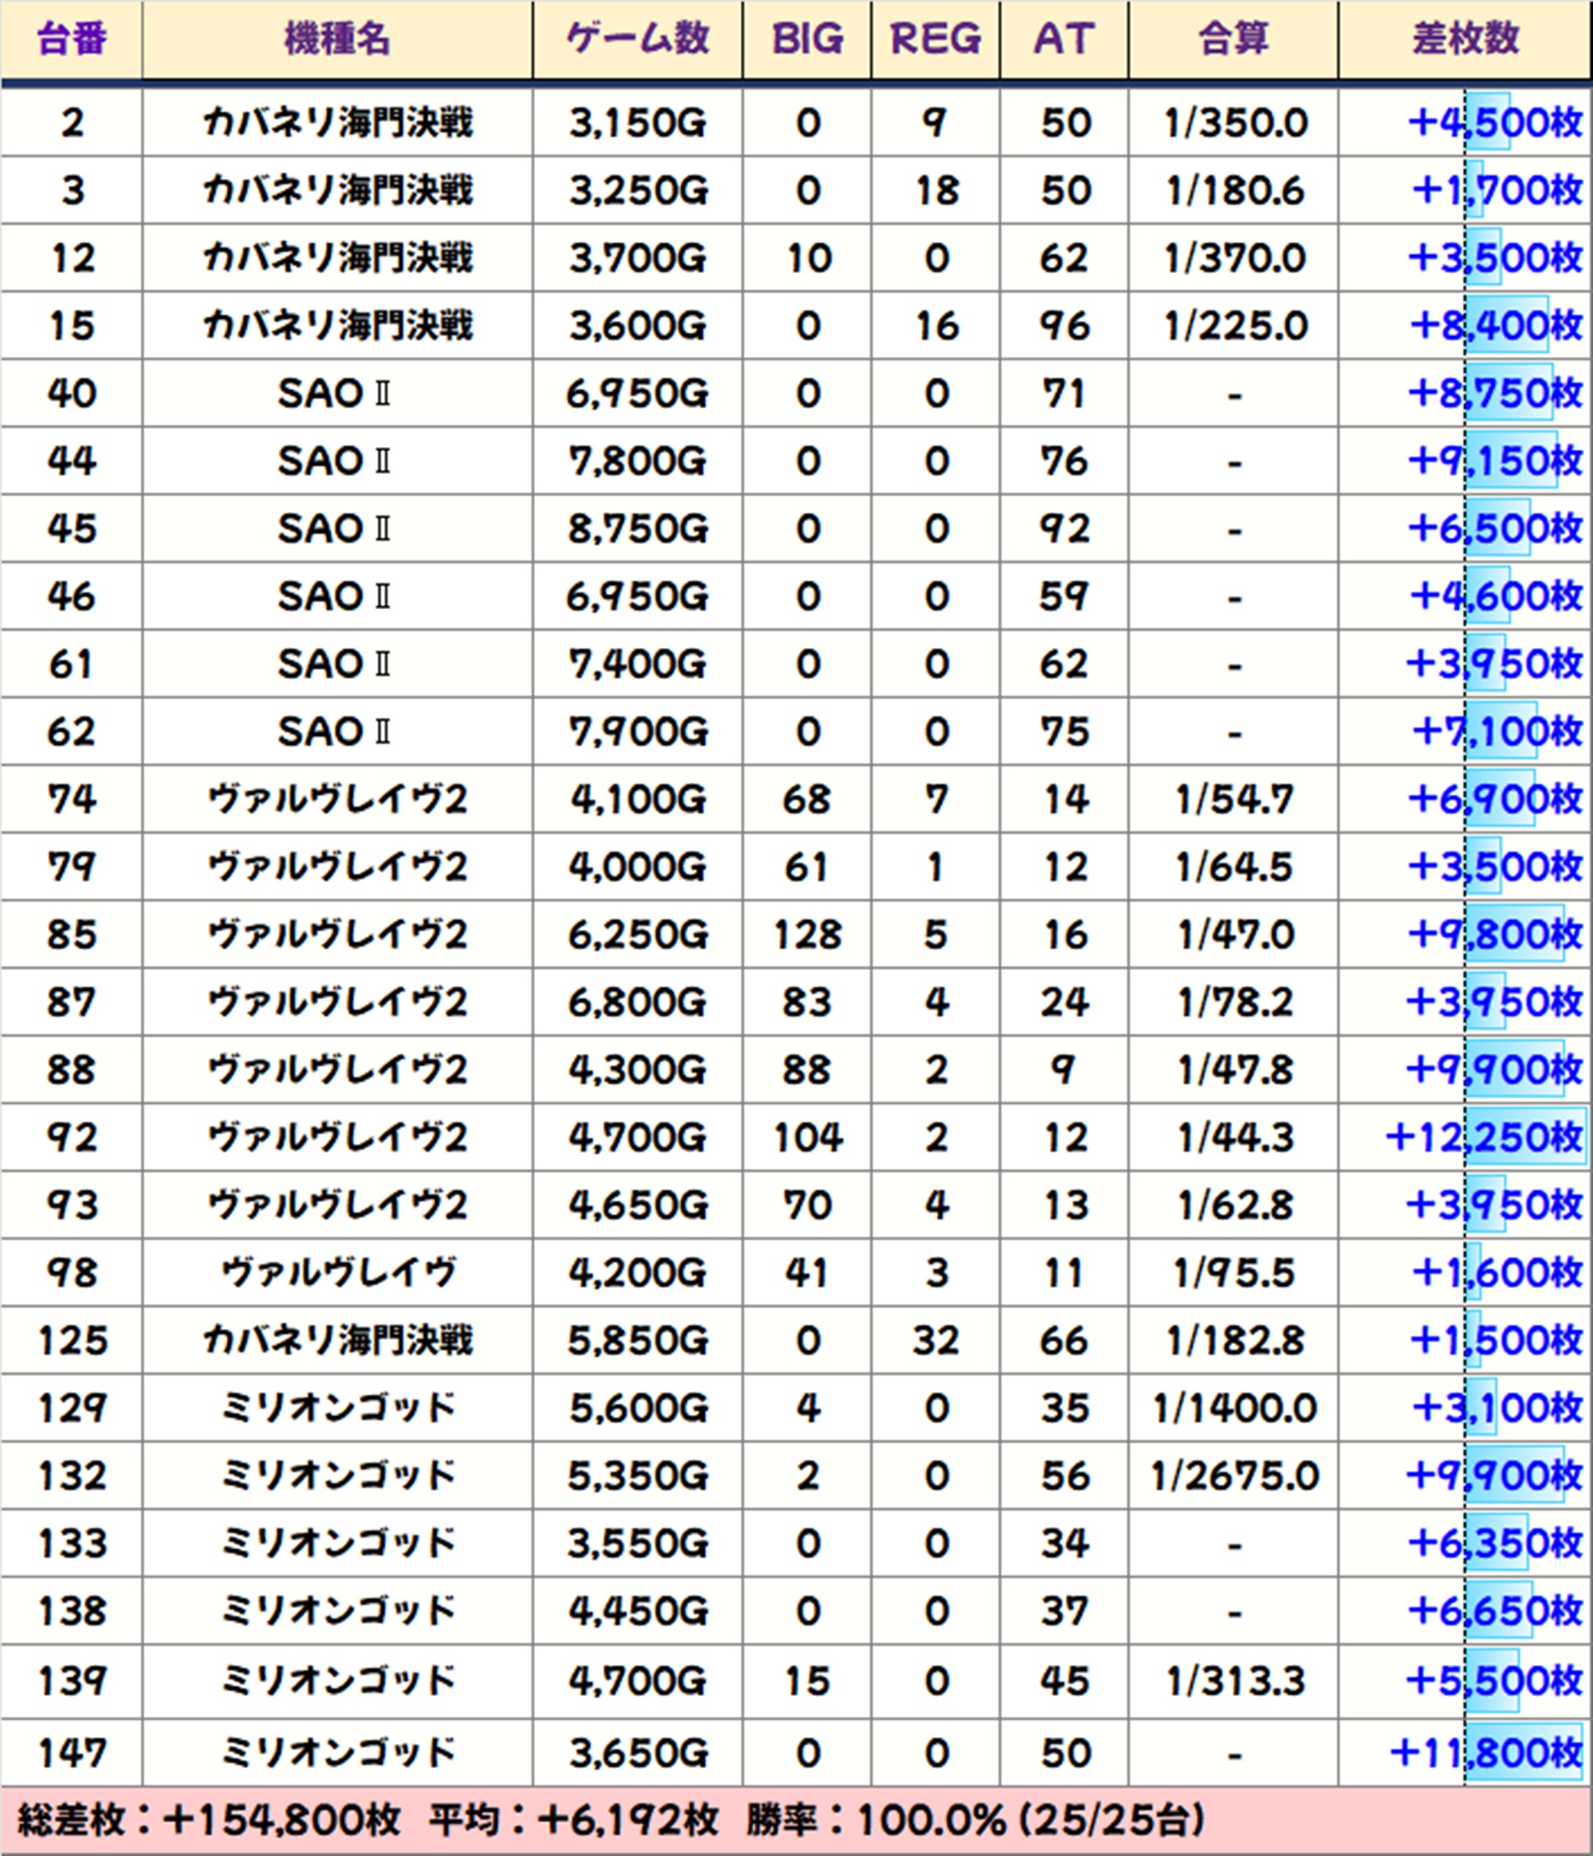Click the +7,100枚 difference value
Image resolution: width=1593 pixels, height=1856 pixels.
[x=1497, y=732]
